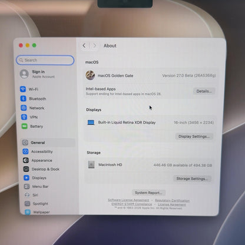245x245 pixels.
Task: Go forward with the right chevron
Action: [95, 45]
